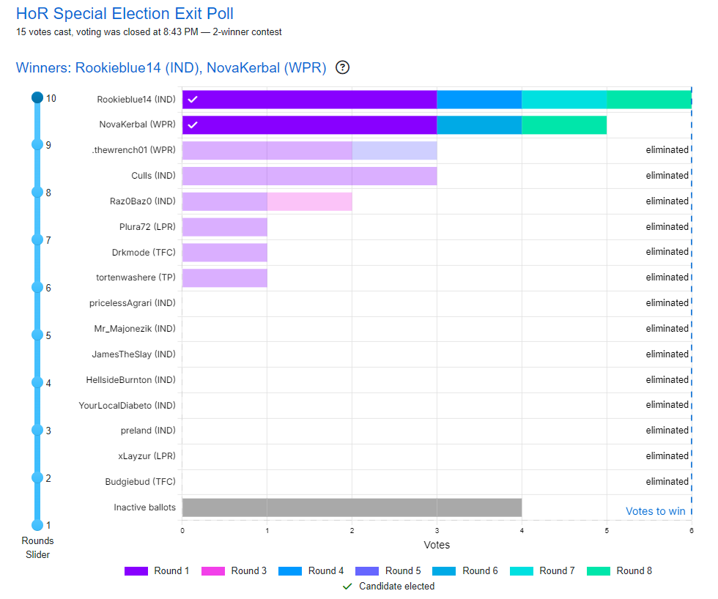Set the rounds slider to round 5

(x=37, y=335)
